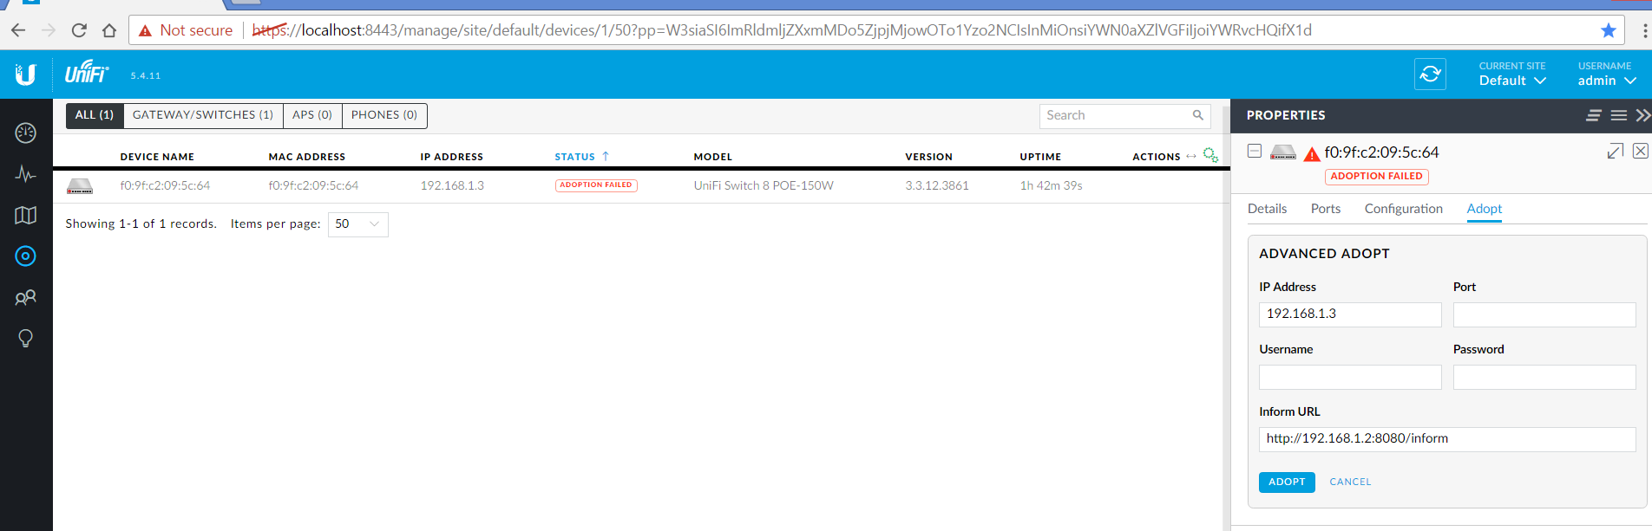Click the UniFi Switch 8 POE-150W model cell
1652x531 pixels.
pos(764,185)
